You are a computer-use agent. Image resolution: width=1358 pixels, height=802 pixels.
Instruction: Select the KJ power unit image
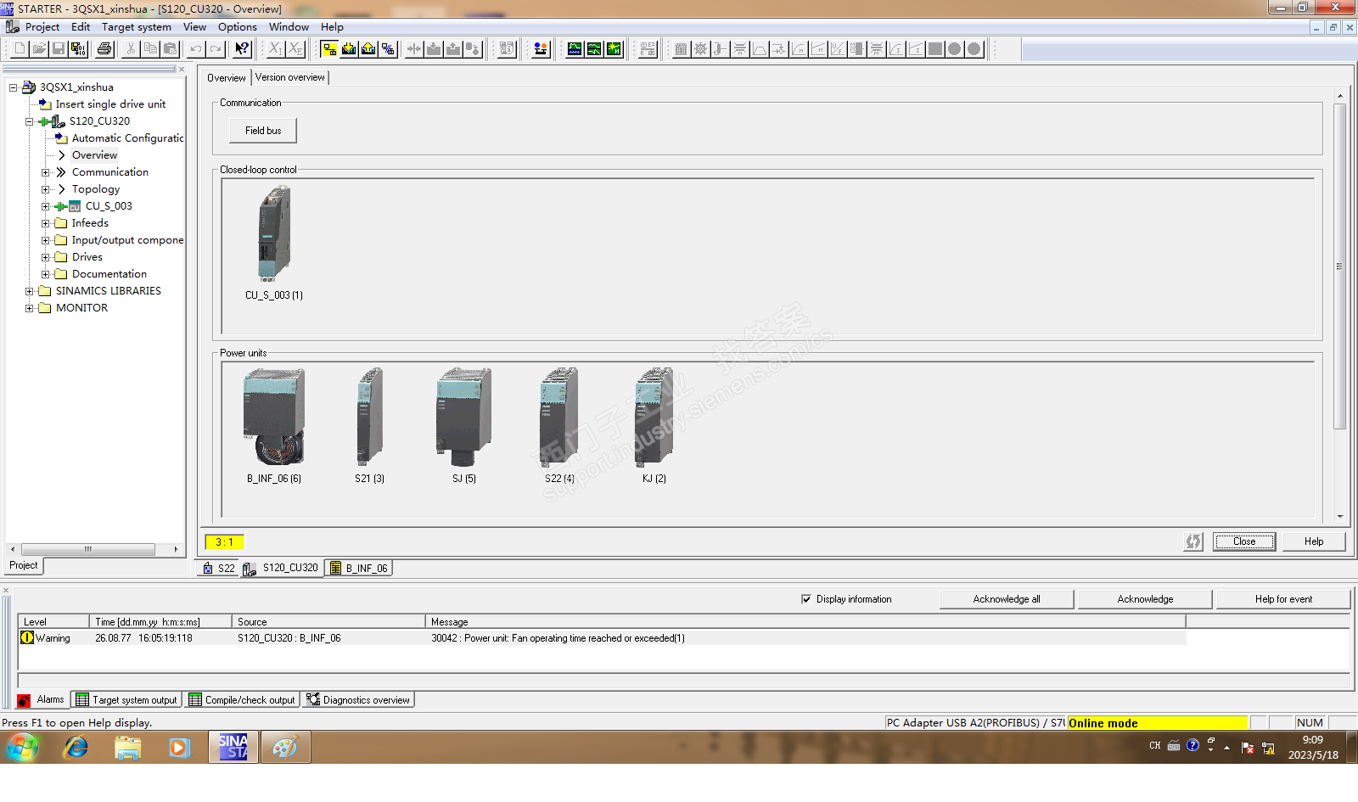click(654, 416)
